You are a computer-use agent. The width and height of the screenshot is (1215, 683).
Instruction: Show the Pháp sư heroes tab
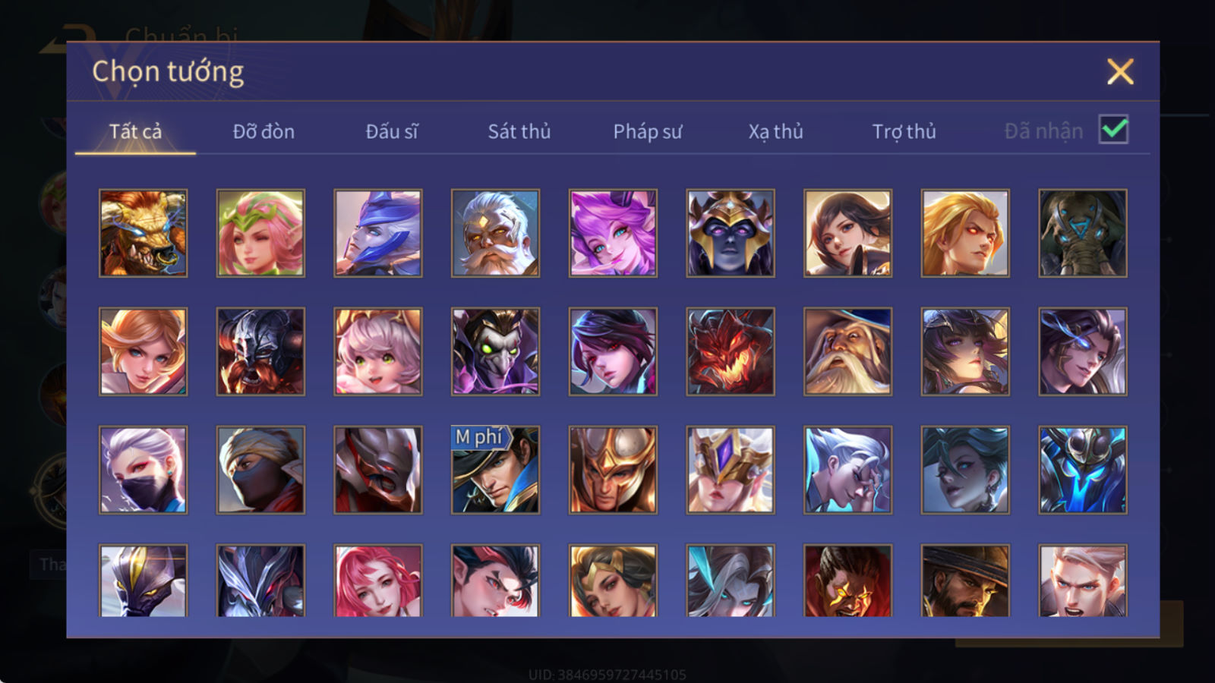[648, 131]
